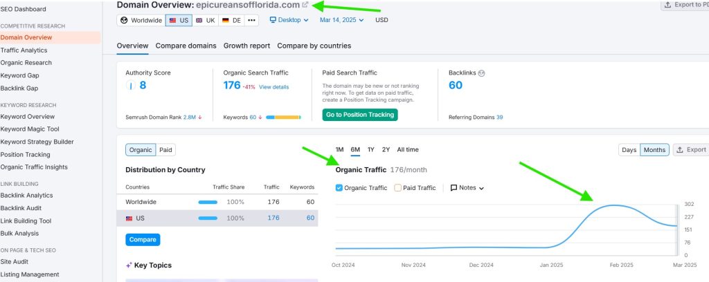This screenshot has height=282, width=709.
Task: Select the Worldwide globe icon
Action: (x=124, y=20)
